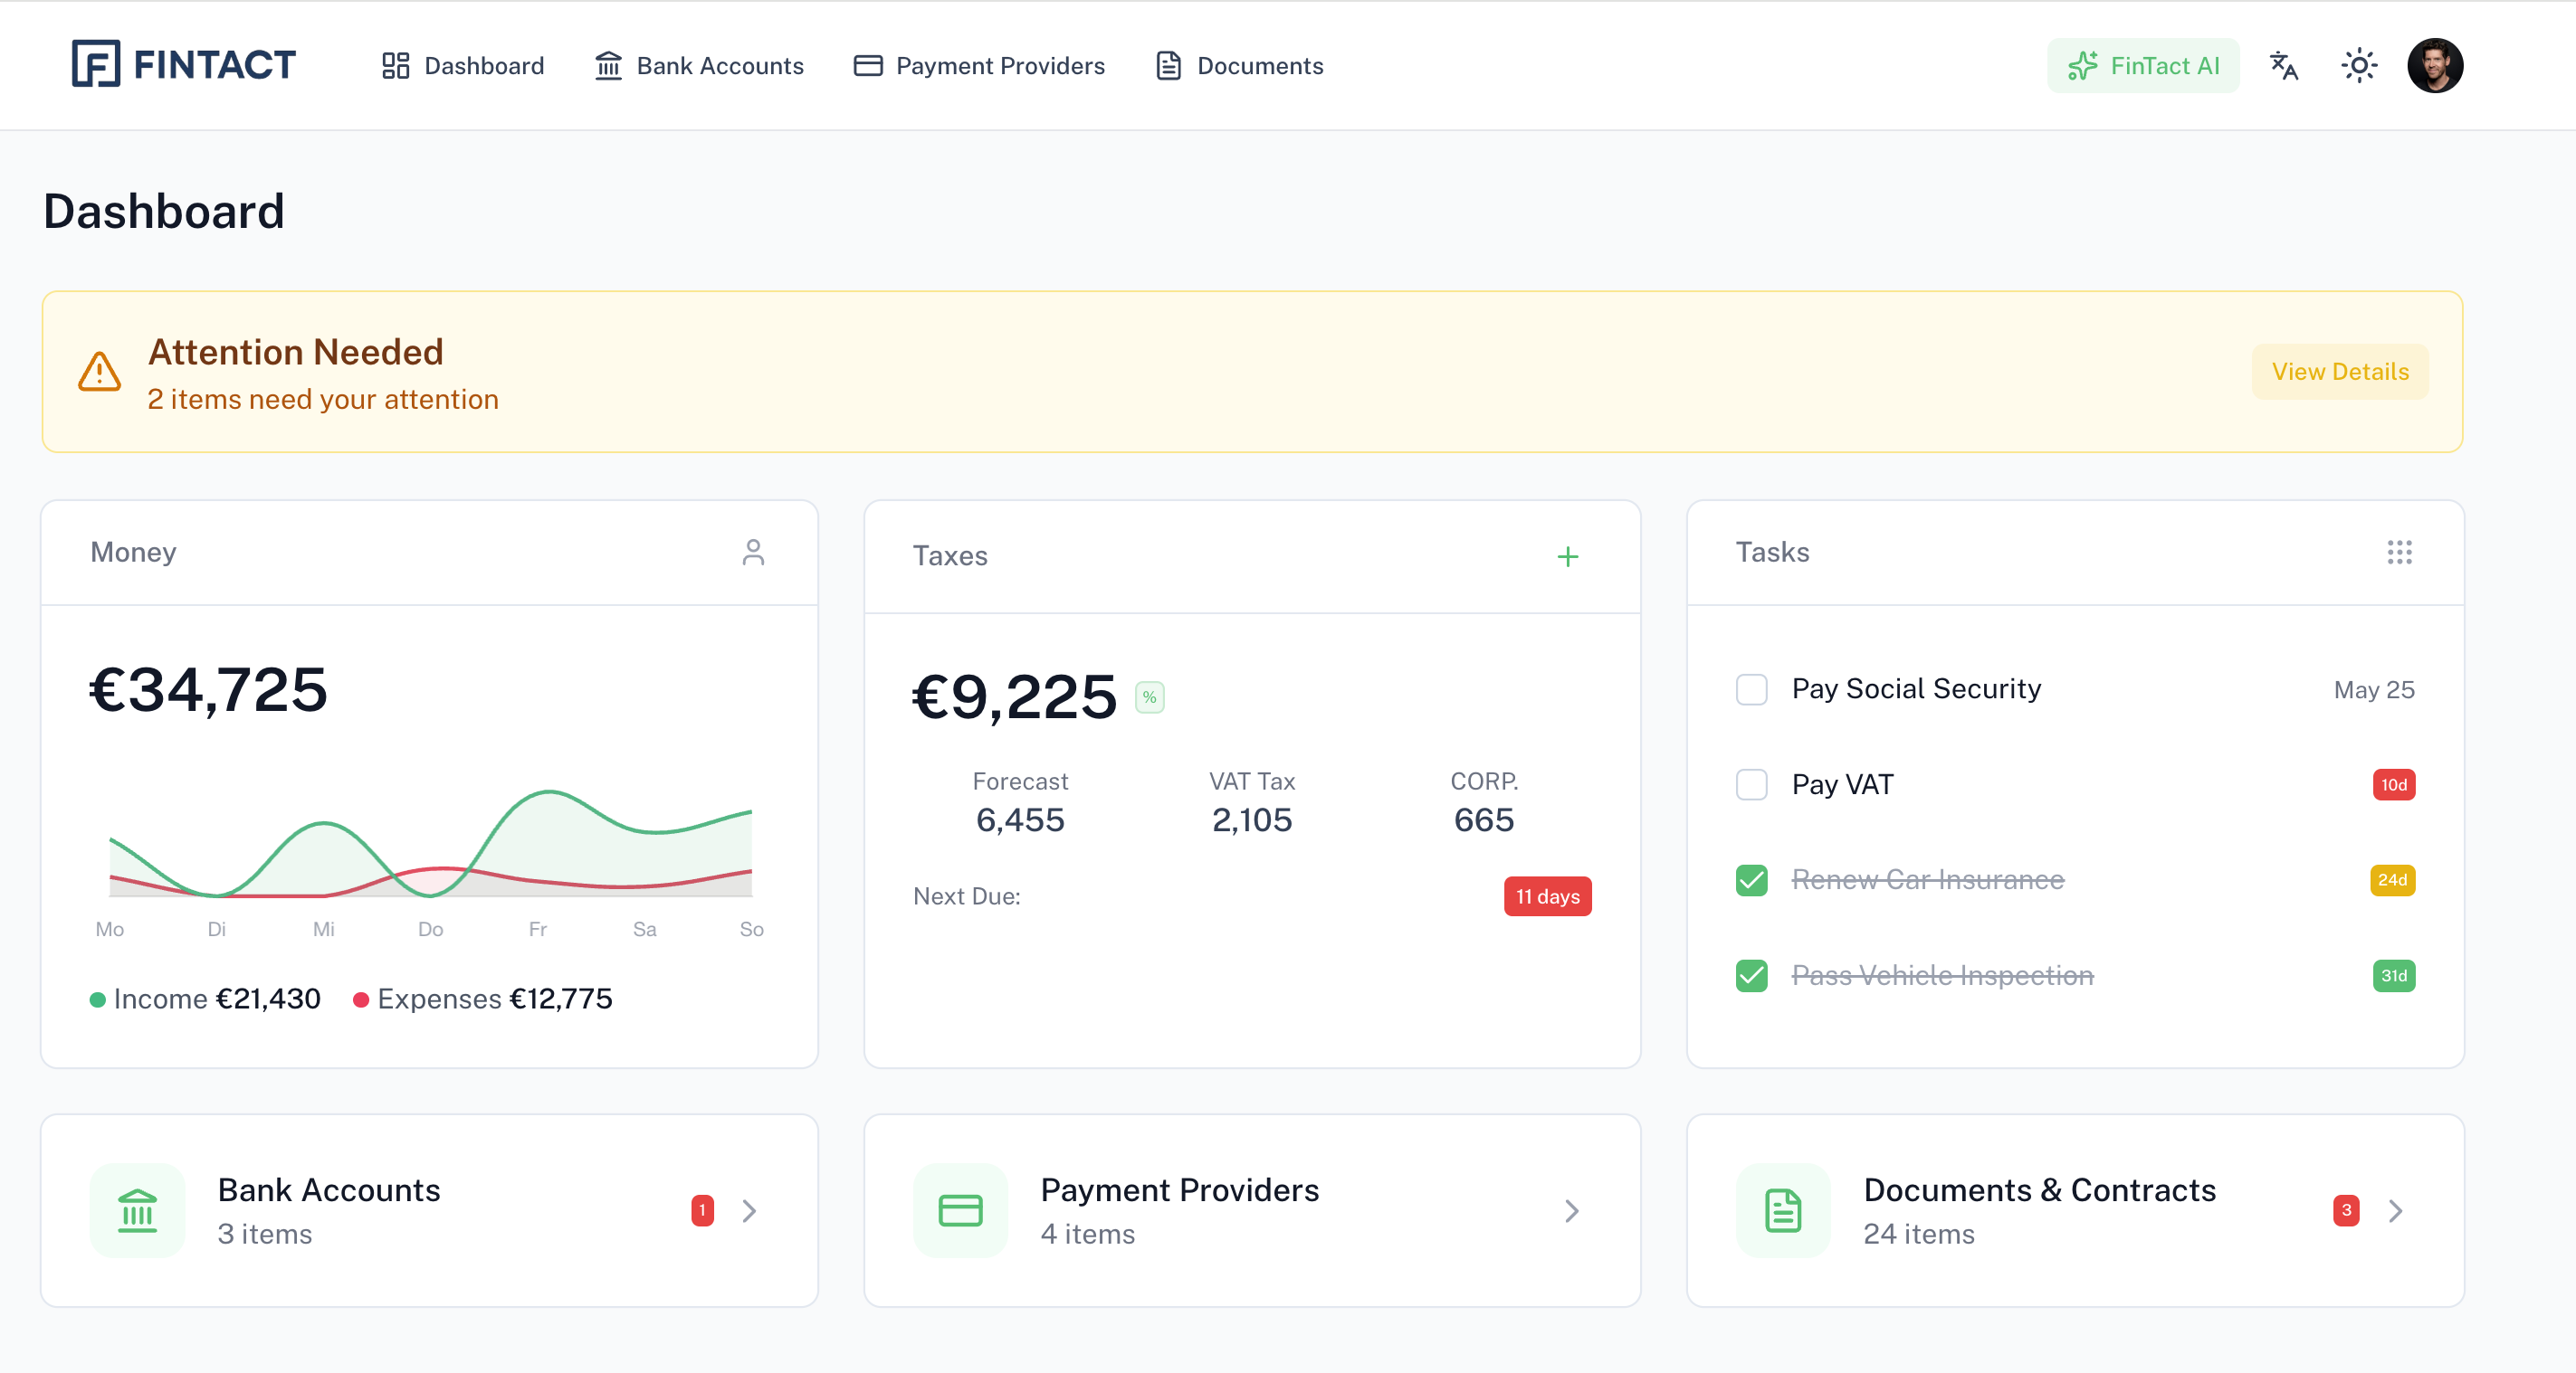Check the Pay VAT checkbox
This screenshot has height=1373, width=2576.
tap(1751, 784)
